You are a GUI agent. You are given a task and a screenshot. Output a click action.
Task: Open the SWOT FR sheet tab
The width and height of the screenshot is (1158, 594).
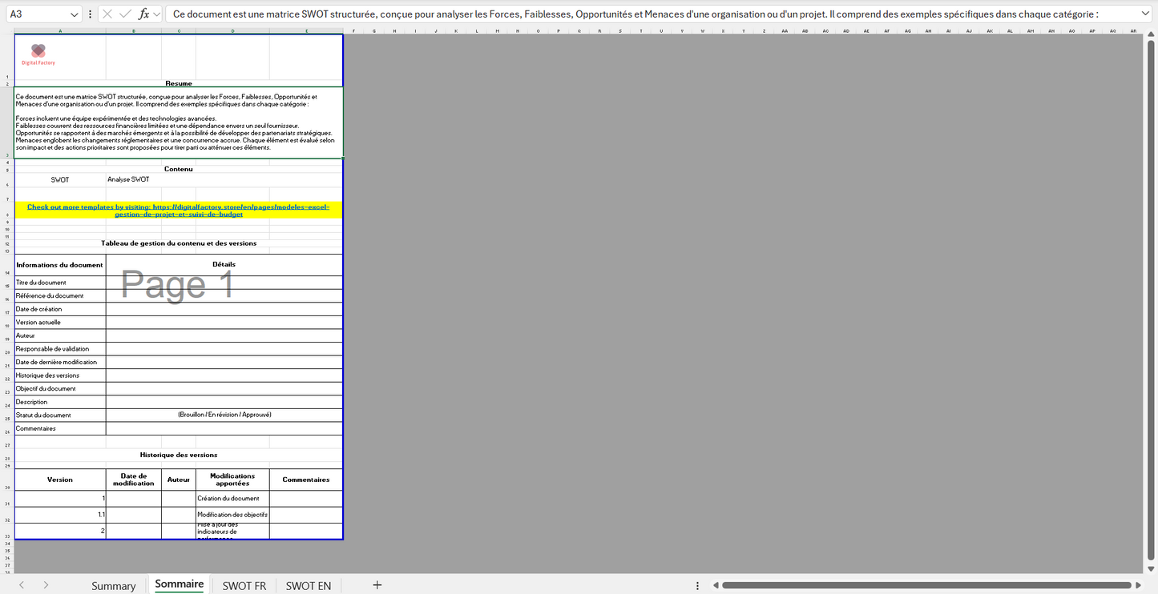click(x=244, y=586)
